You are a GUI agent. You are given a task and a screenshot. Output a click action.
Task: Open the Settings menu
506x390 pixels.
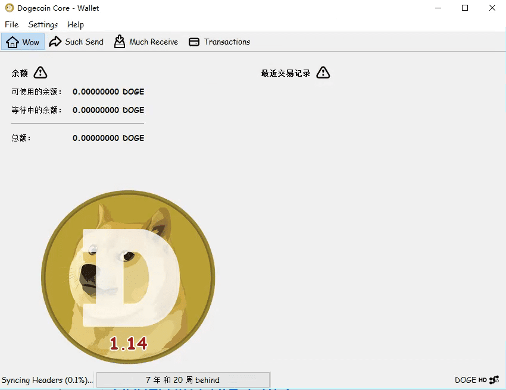click(43, 24)
